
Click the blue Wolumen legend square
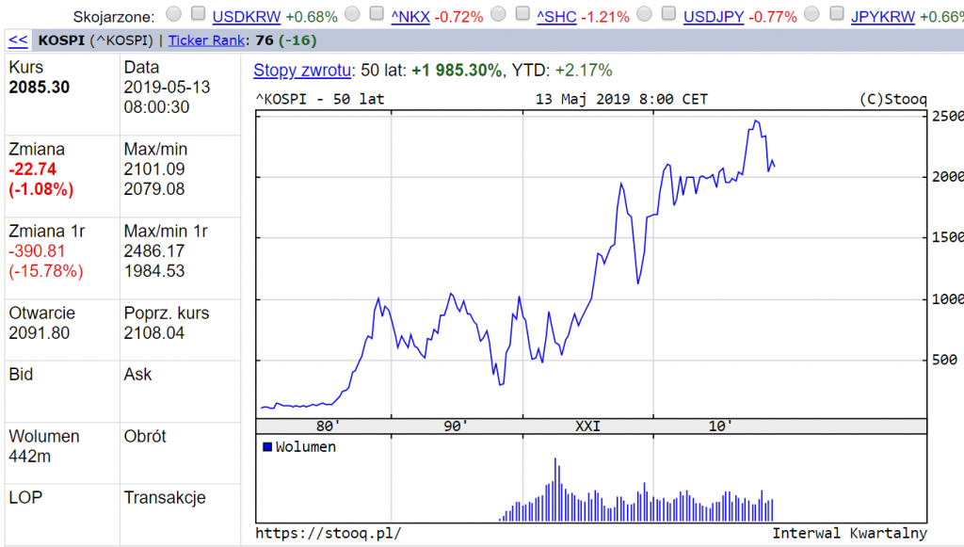[x=267, y=447]
